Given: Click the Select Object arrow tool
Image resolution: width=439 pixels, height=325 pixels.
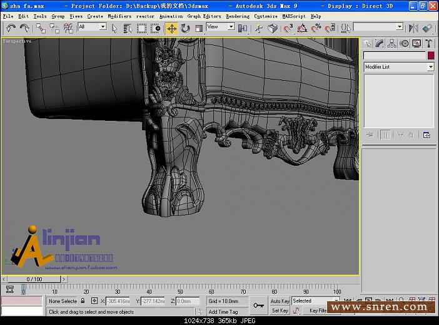Looking at the screenshot, I should pos(114,28).
